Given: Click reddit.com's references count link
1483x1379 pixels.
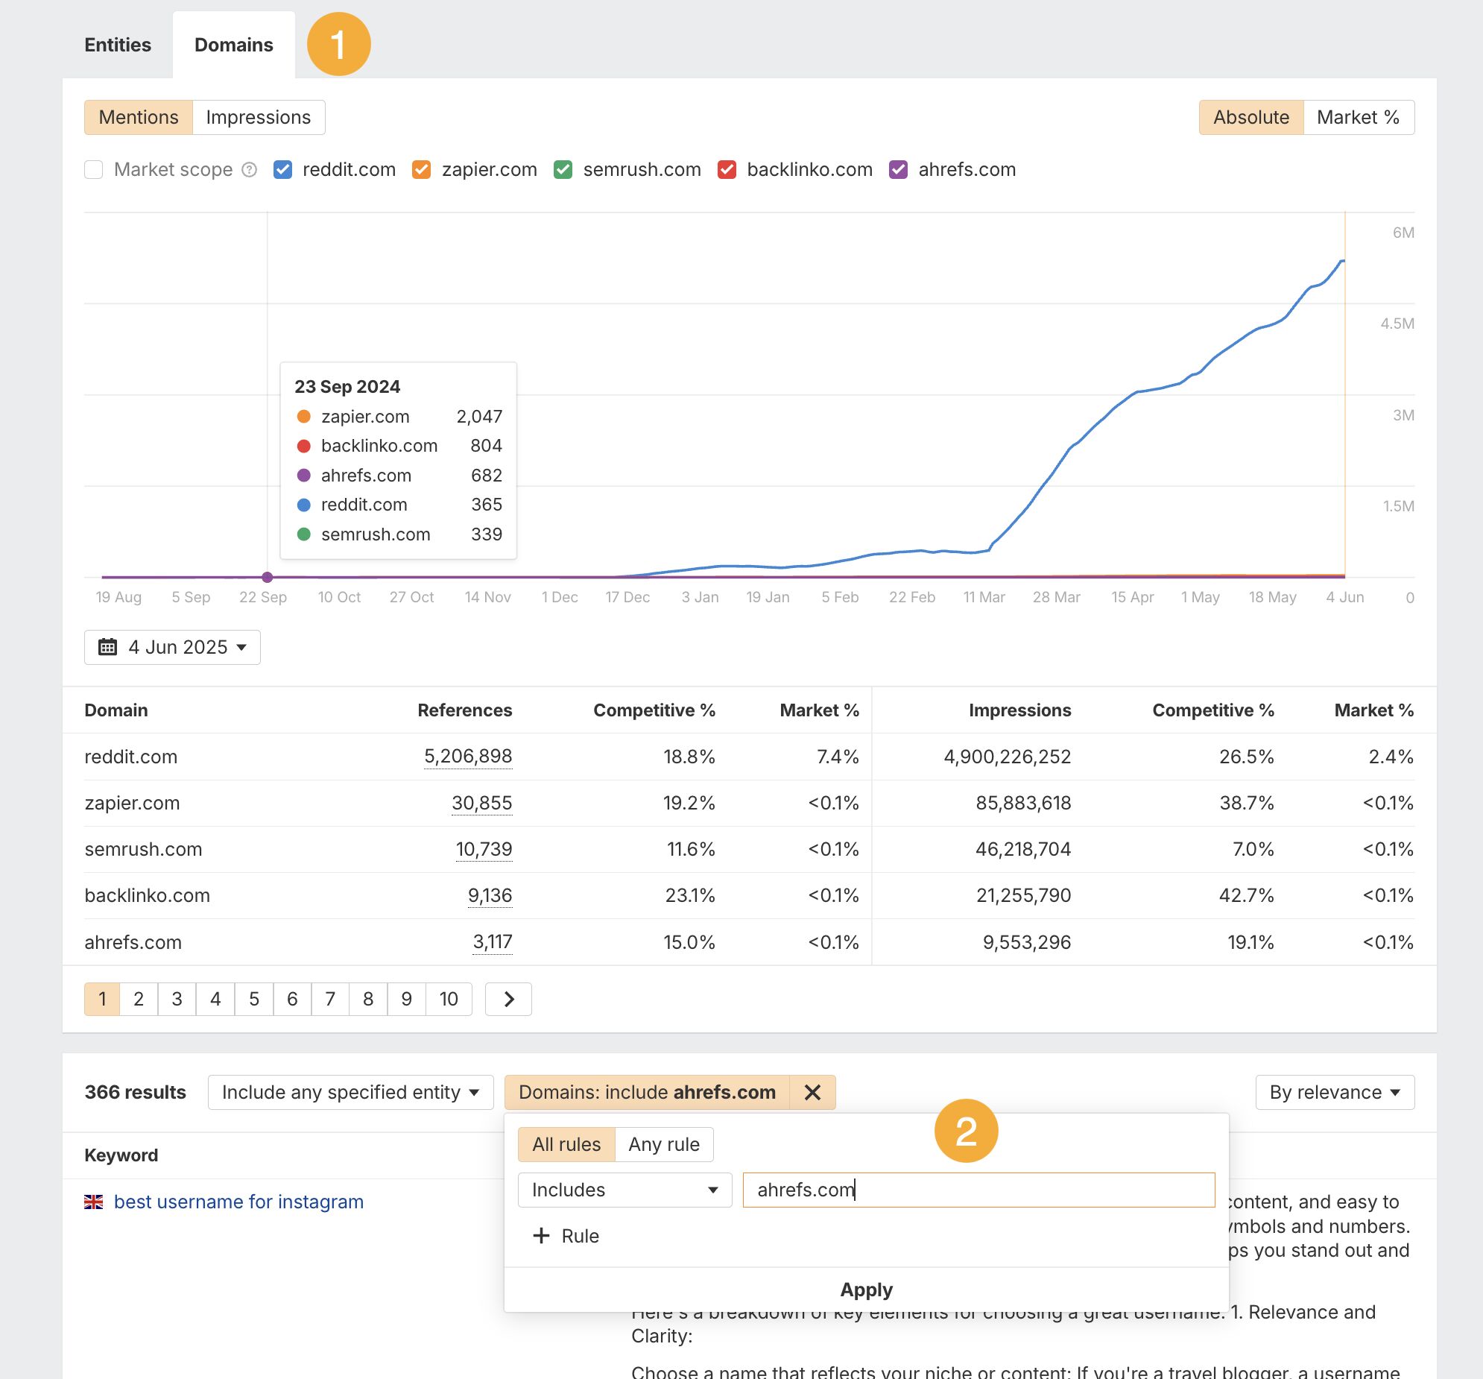Looking at the screenshot, I should (468, 756).
